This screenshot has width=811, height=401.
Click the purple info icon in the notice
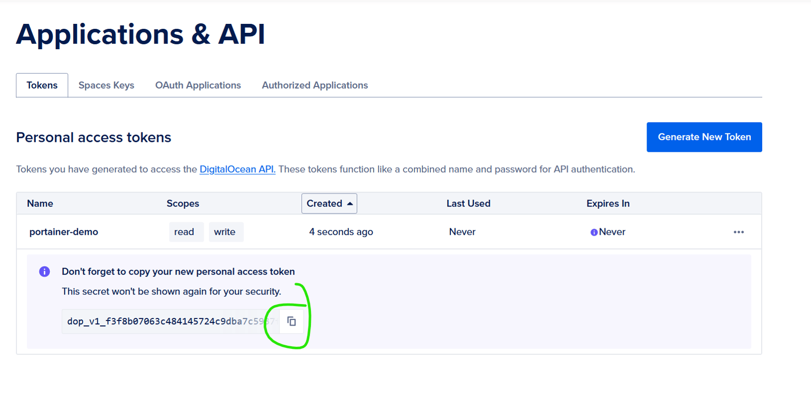(x=44, y=272)
